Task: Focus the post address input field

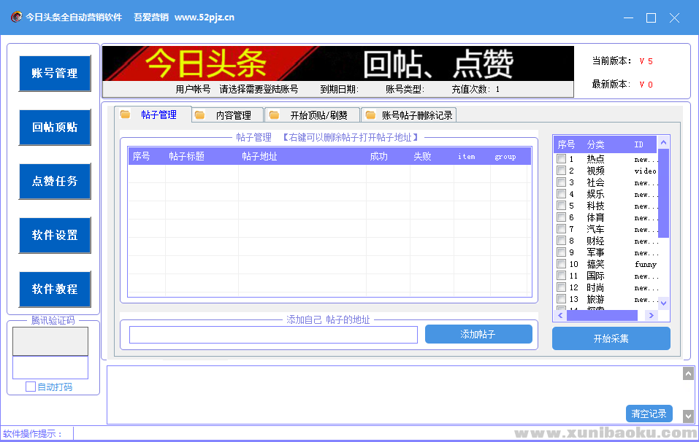Action: click(x=273, y=335)
